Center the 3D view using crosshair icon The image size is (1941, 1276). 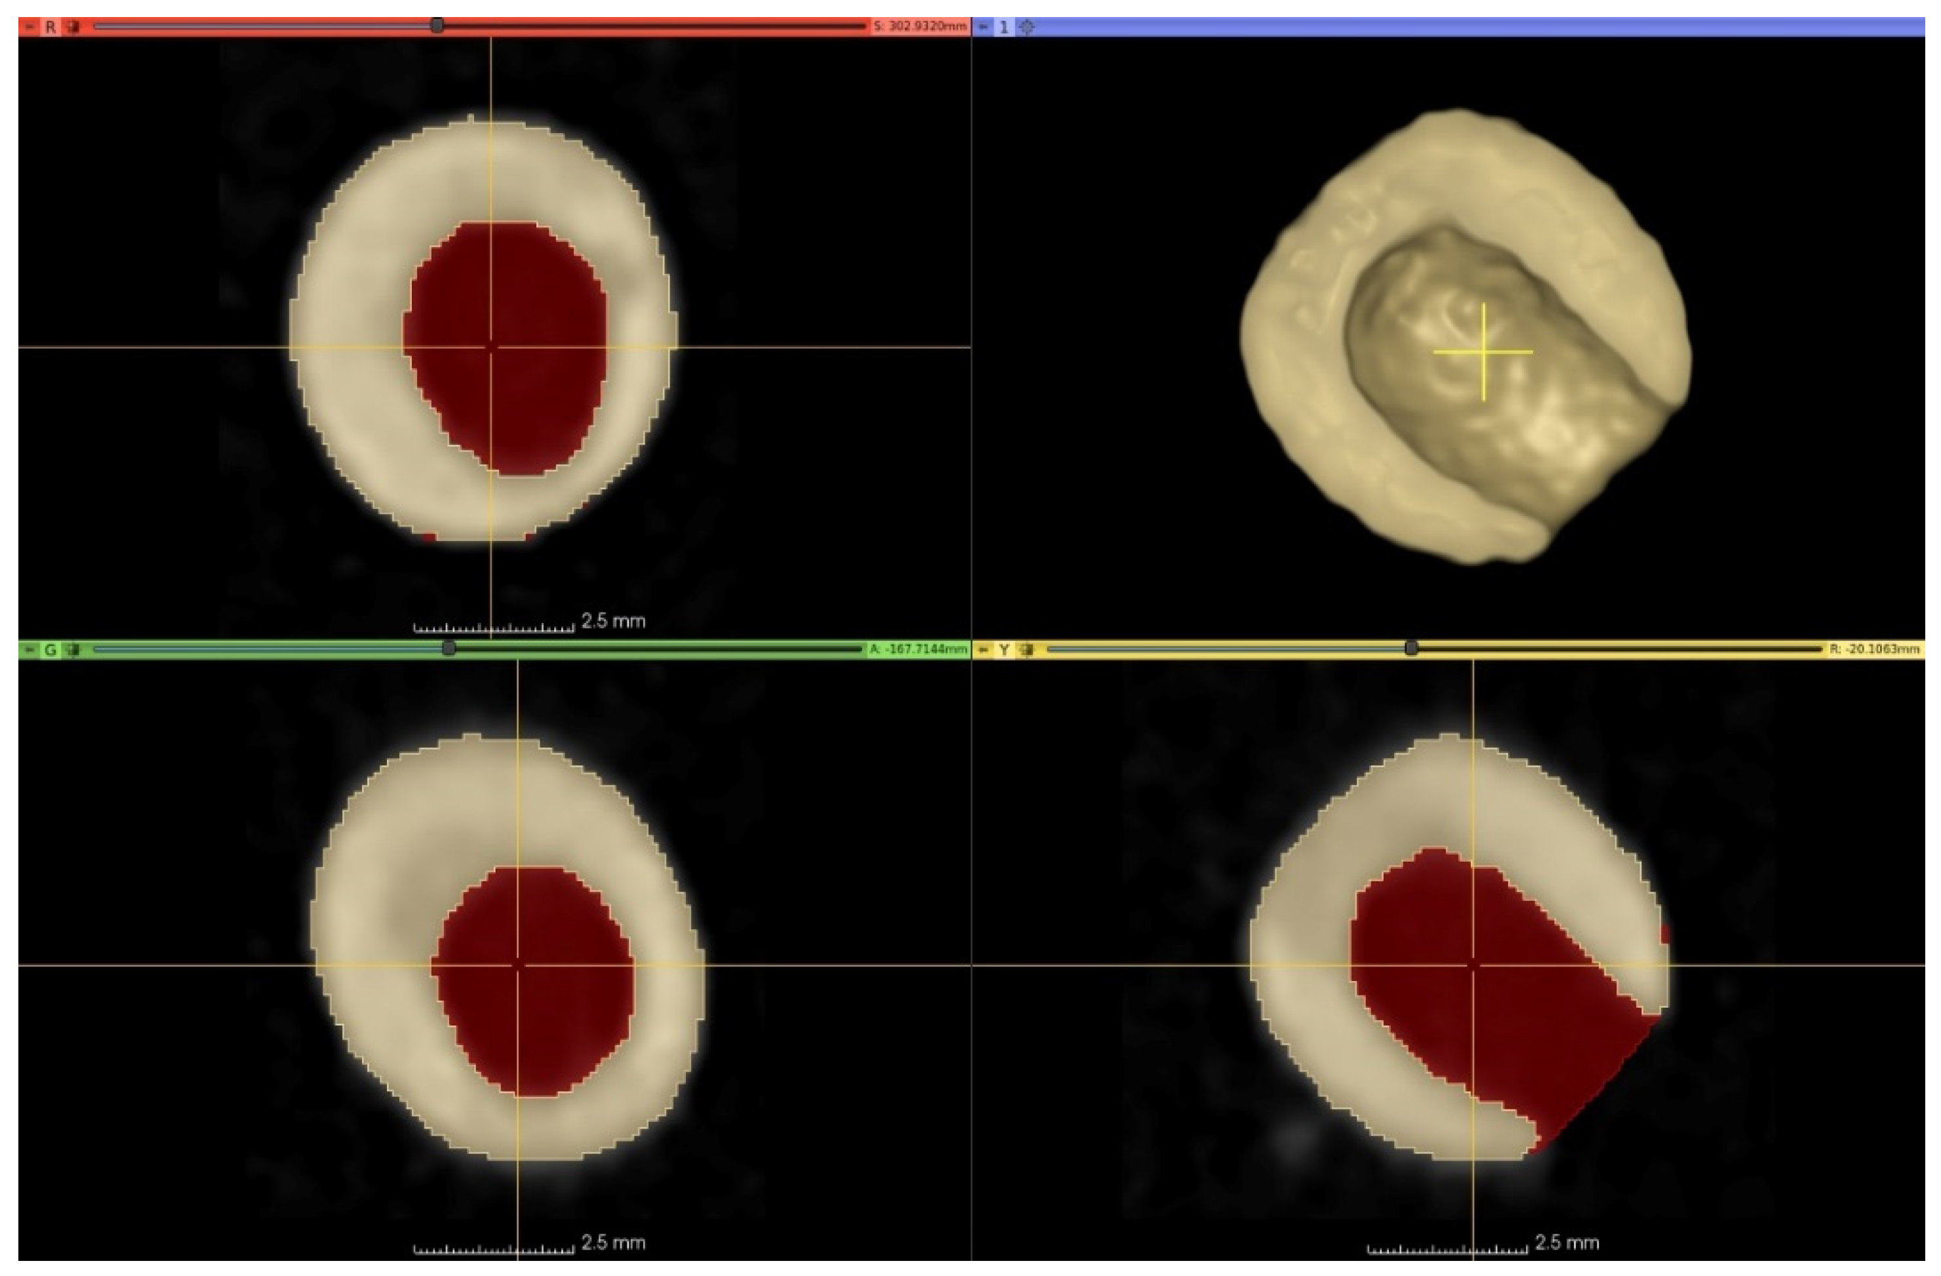pos(1027,27)
